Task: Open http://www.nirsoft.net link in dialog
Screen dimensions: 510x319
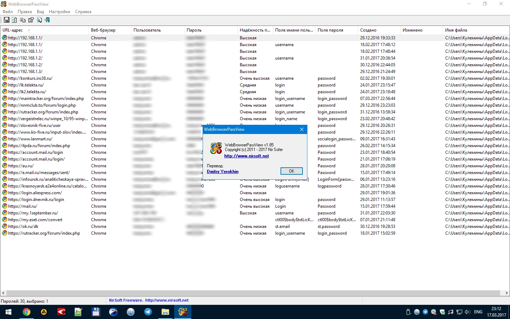Action: [x=246, y=156]
